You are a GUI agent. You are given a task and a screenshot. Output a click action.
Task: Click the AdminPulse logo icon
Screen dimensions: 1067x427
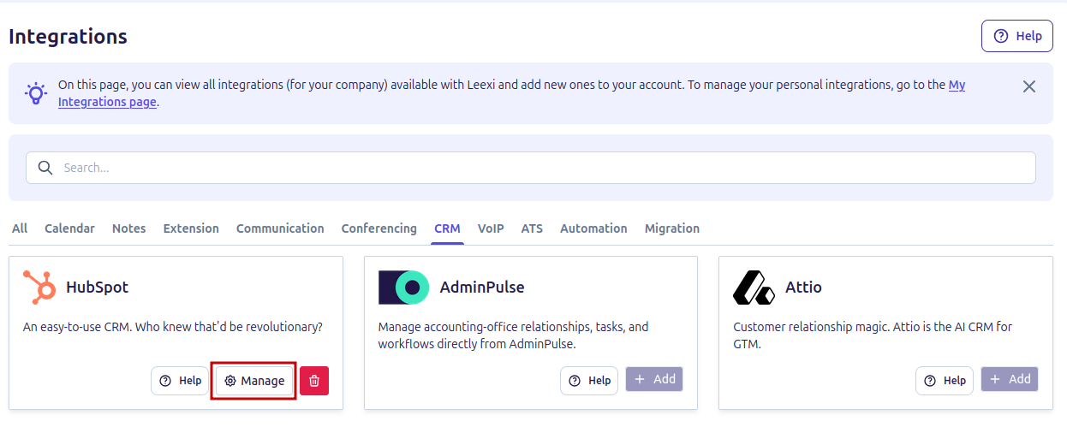coord(404,288)
